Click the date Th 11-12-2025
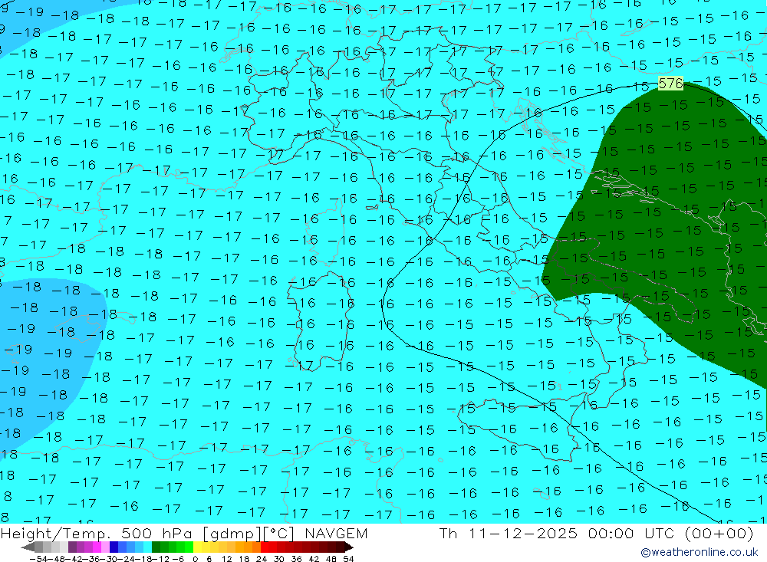 pyautogui.click(x=505, y=534)
